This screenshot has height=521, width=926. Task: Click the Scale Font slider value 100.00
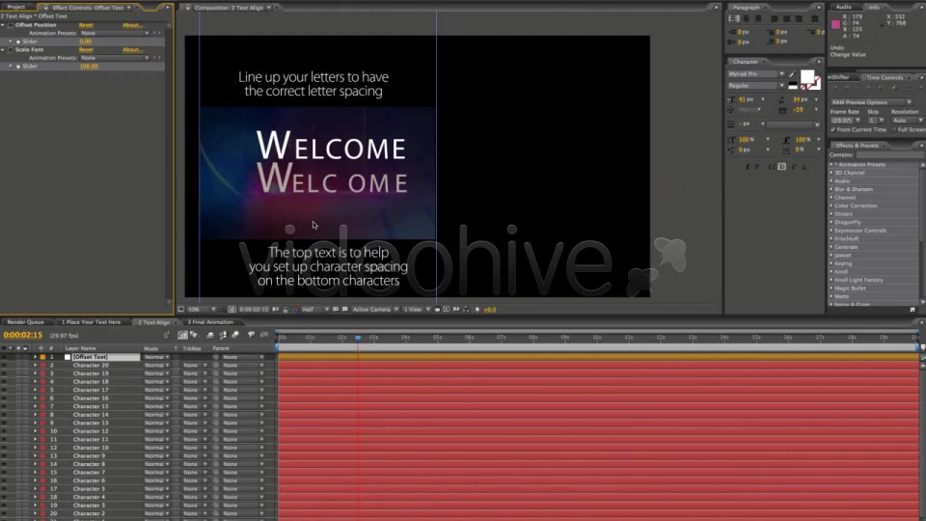click(89, 67)
